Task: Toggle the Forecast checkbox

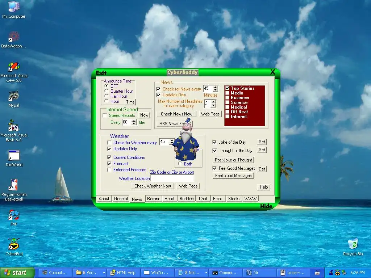Action: pyautogui.click(x=109, y=164)
